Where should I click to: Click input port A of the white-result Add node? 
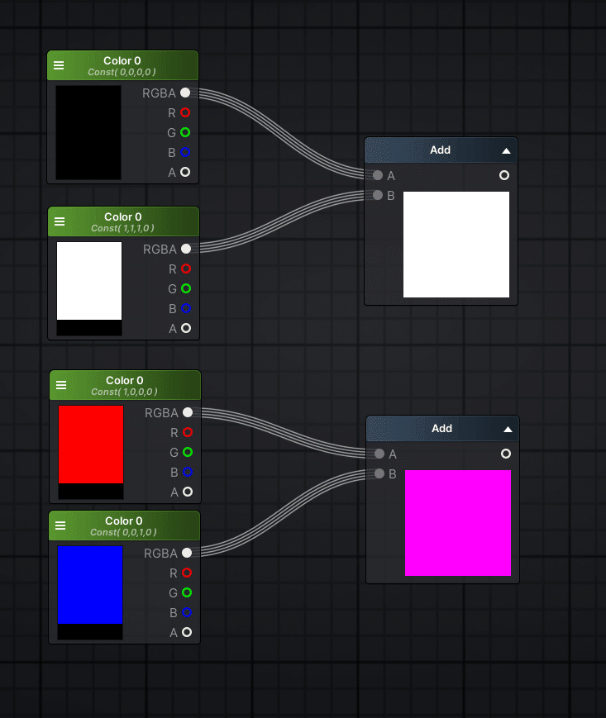pos(378,175)
